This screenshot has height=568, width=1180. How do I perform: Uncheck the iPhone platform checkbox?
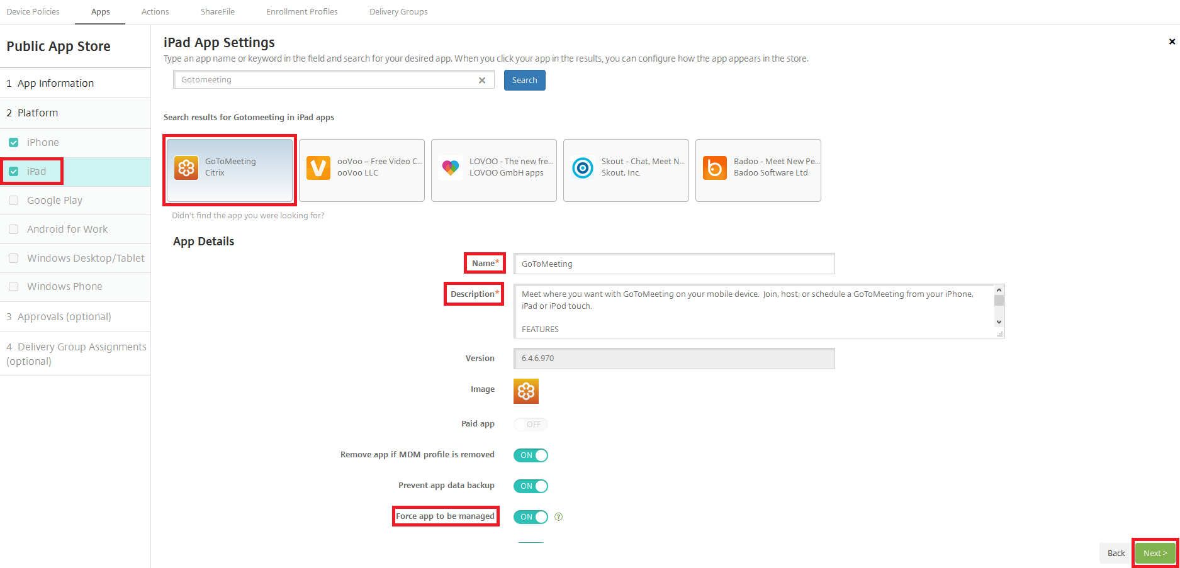[14, 143]
